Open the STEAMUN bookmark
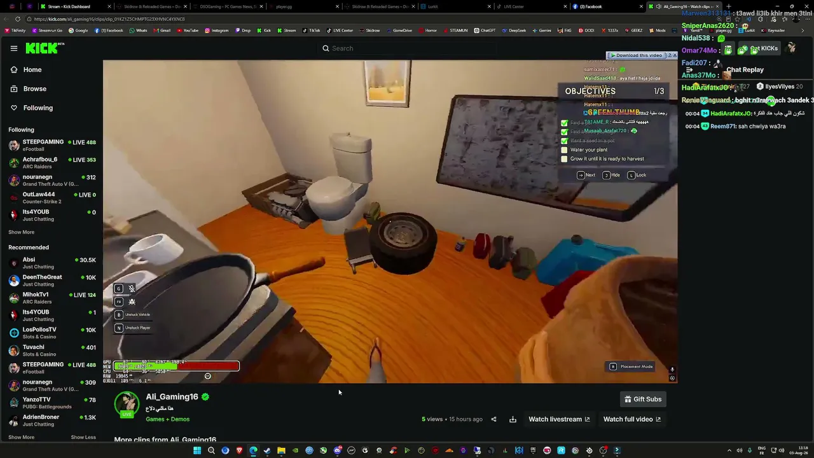Viewport: 814px width, 458px height. pos(455,31)
